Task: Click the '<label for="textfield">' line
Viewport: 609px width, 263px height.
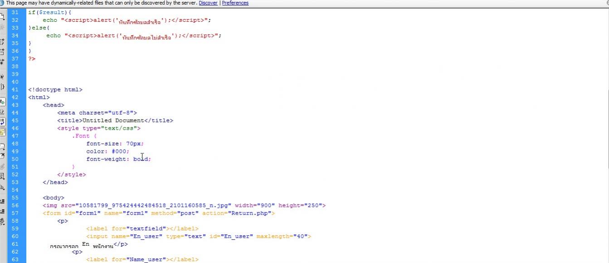Action: [x=142, y=228]
